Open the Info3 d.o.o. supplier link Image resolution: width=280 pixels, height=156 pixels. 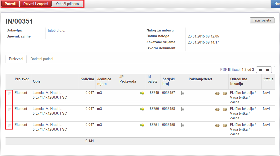[x=56, y=30]
